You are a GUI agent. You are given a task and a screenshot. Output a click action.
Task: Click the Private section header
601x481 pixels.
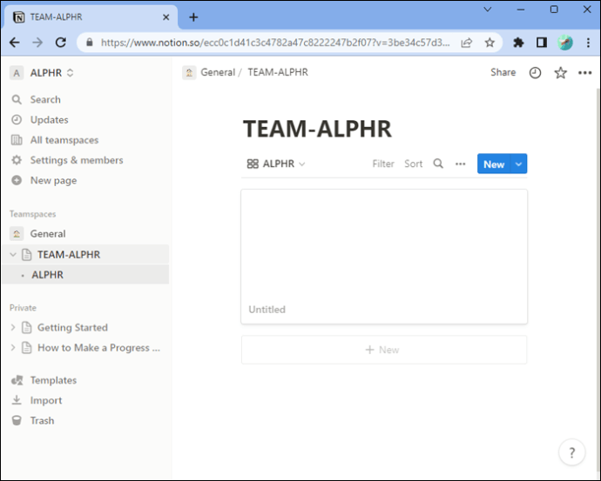click(x=23, y=308)
